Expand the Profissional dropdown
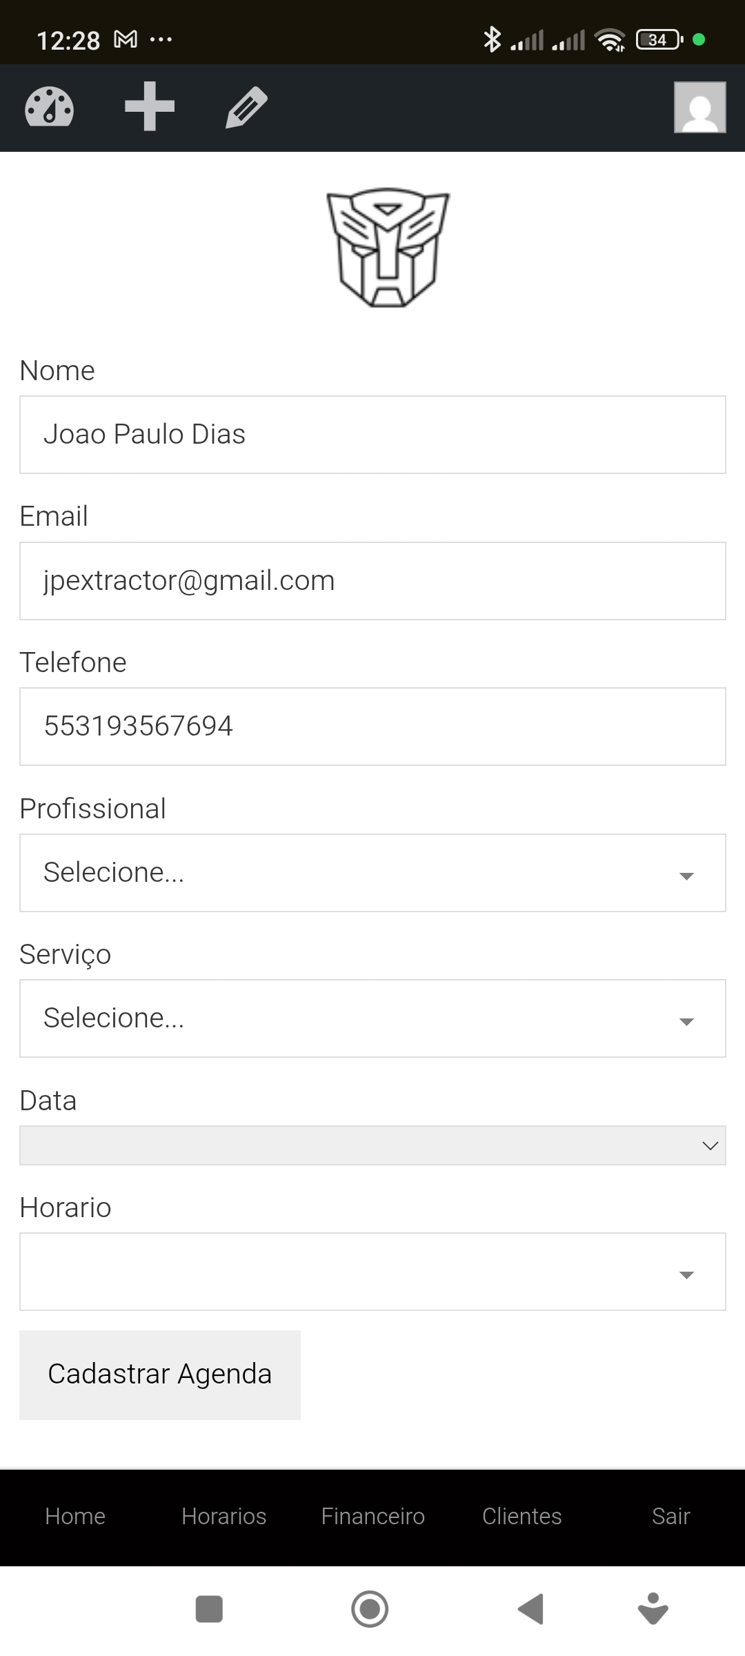745x1656 pixels. click(372, 873)
